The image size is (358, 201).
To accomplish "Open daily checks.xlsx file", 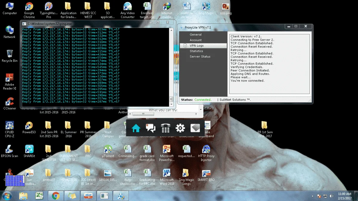I will tap(127, 177).
